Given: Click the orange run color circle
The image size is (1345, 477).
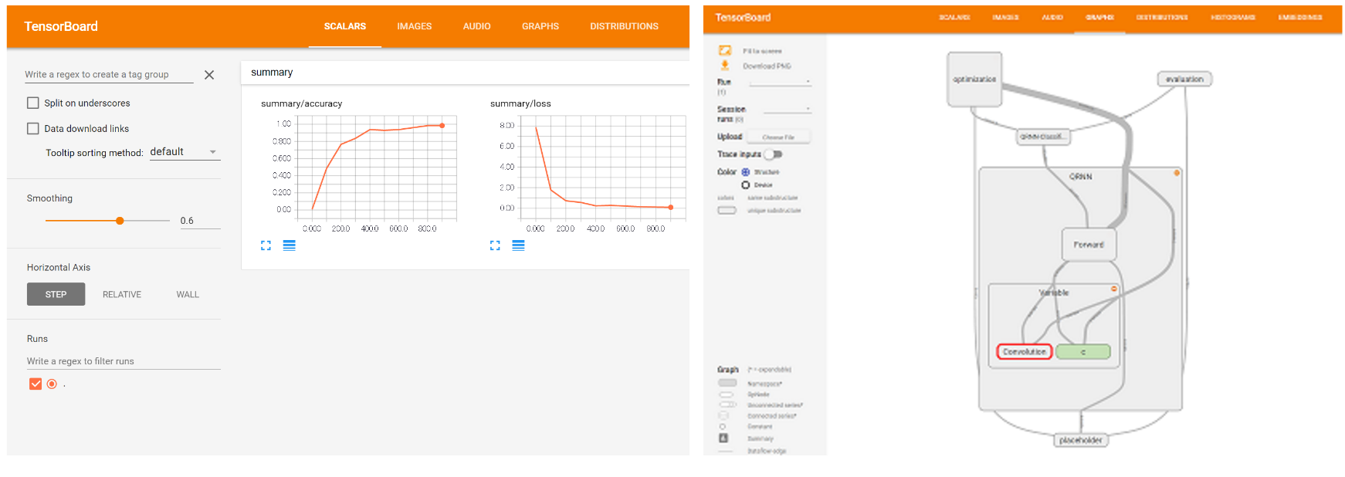Looking at the screenshot, I should click(x=52, y=384).
